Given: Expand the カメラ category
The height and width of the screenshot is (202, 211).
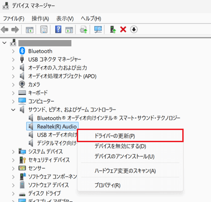Looking at the screenshot, I should [13, 85].
